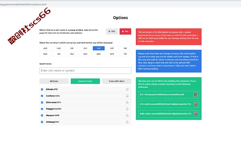Show QR code for BNB donation address

(195, 114)
